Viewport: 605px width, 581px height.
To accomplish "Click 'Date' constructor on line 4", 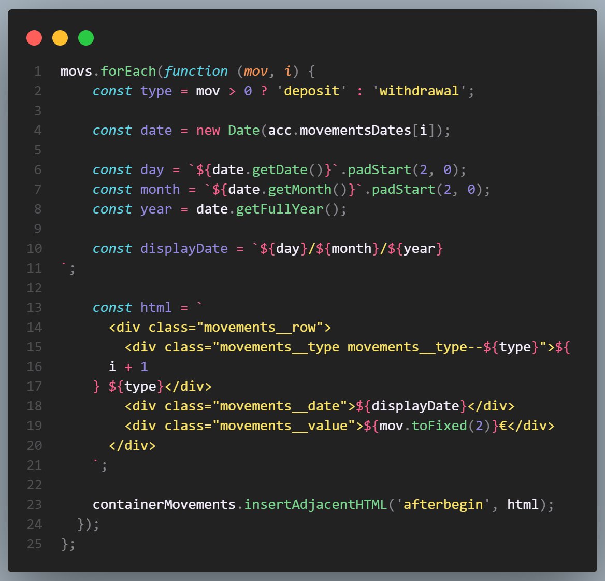I will (x=244, y=131).
